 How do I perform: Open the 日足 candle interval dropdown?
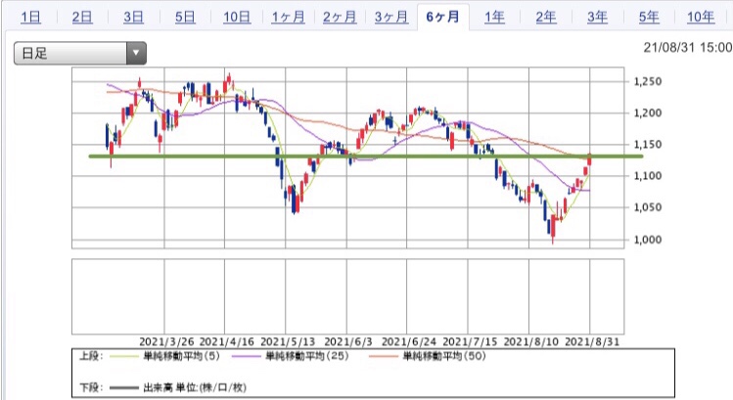[80, 53]
